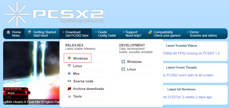Expand the Guide dropdown arrow

click(96, 32)
